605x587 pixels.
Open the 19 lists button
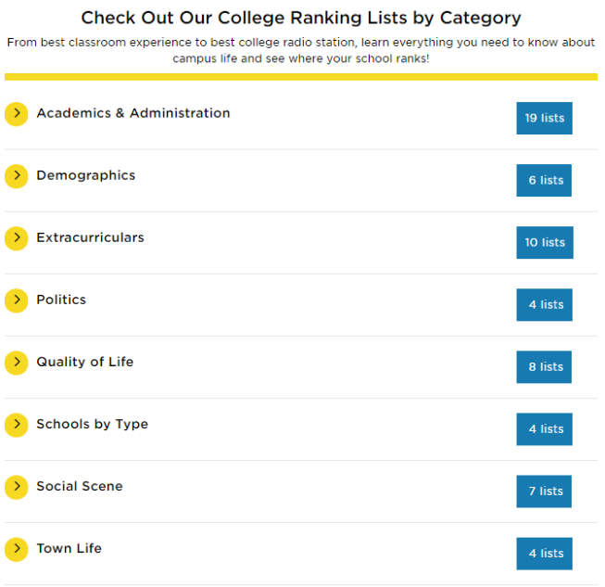544,119
